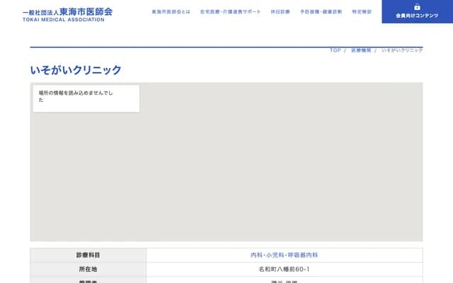The width and height of the screenshot is (453, 283).
Task: Click the いそがいクリニック breadcrumb text
Action: 402,50
